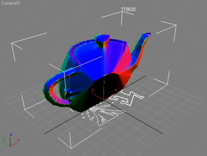Select the teapot lid knob
The width and height of the screenshot is (207, 156).
click(103, 41)
